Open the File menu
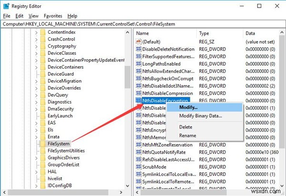The image size is (286, 196). point(7,16)
